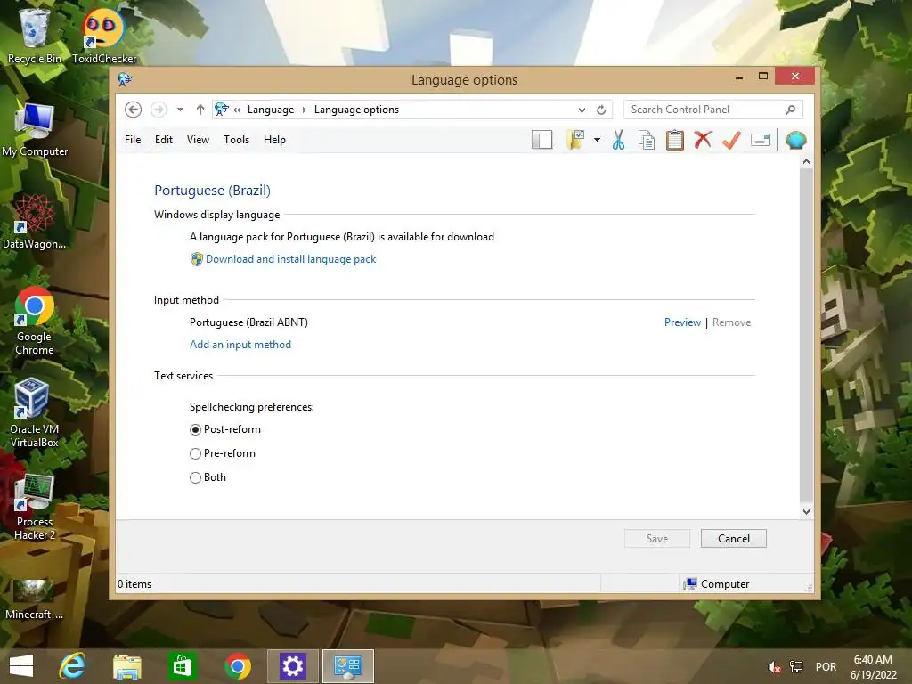Click the network tray icon

795,667
